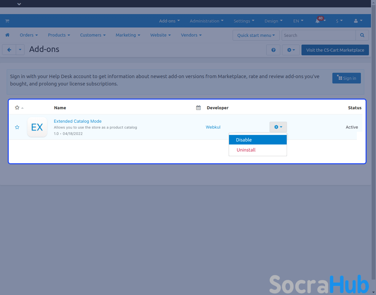Expand the Customers menu
376x295 pixels.
[x=93, y=35]
